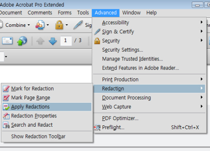Choose Sign & Certify menu entry
The width and height of the screenshot is (210, 151).
[149, 32]
